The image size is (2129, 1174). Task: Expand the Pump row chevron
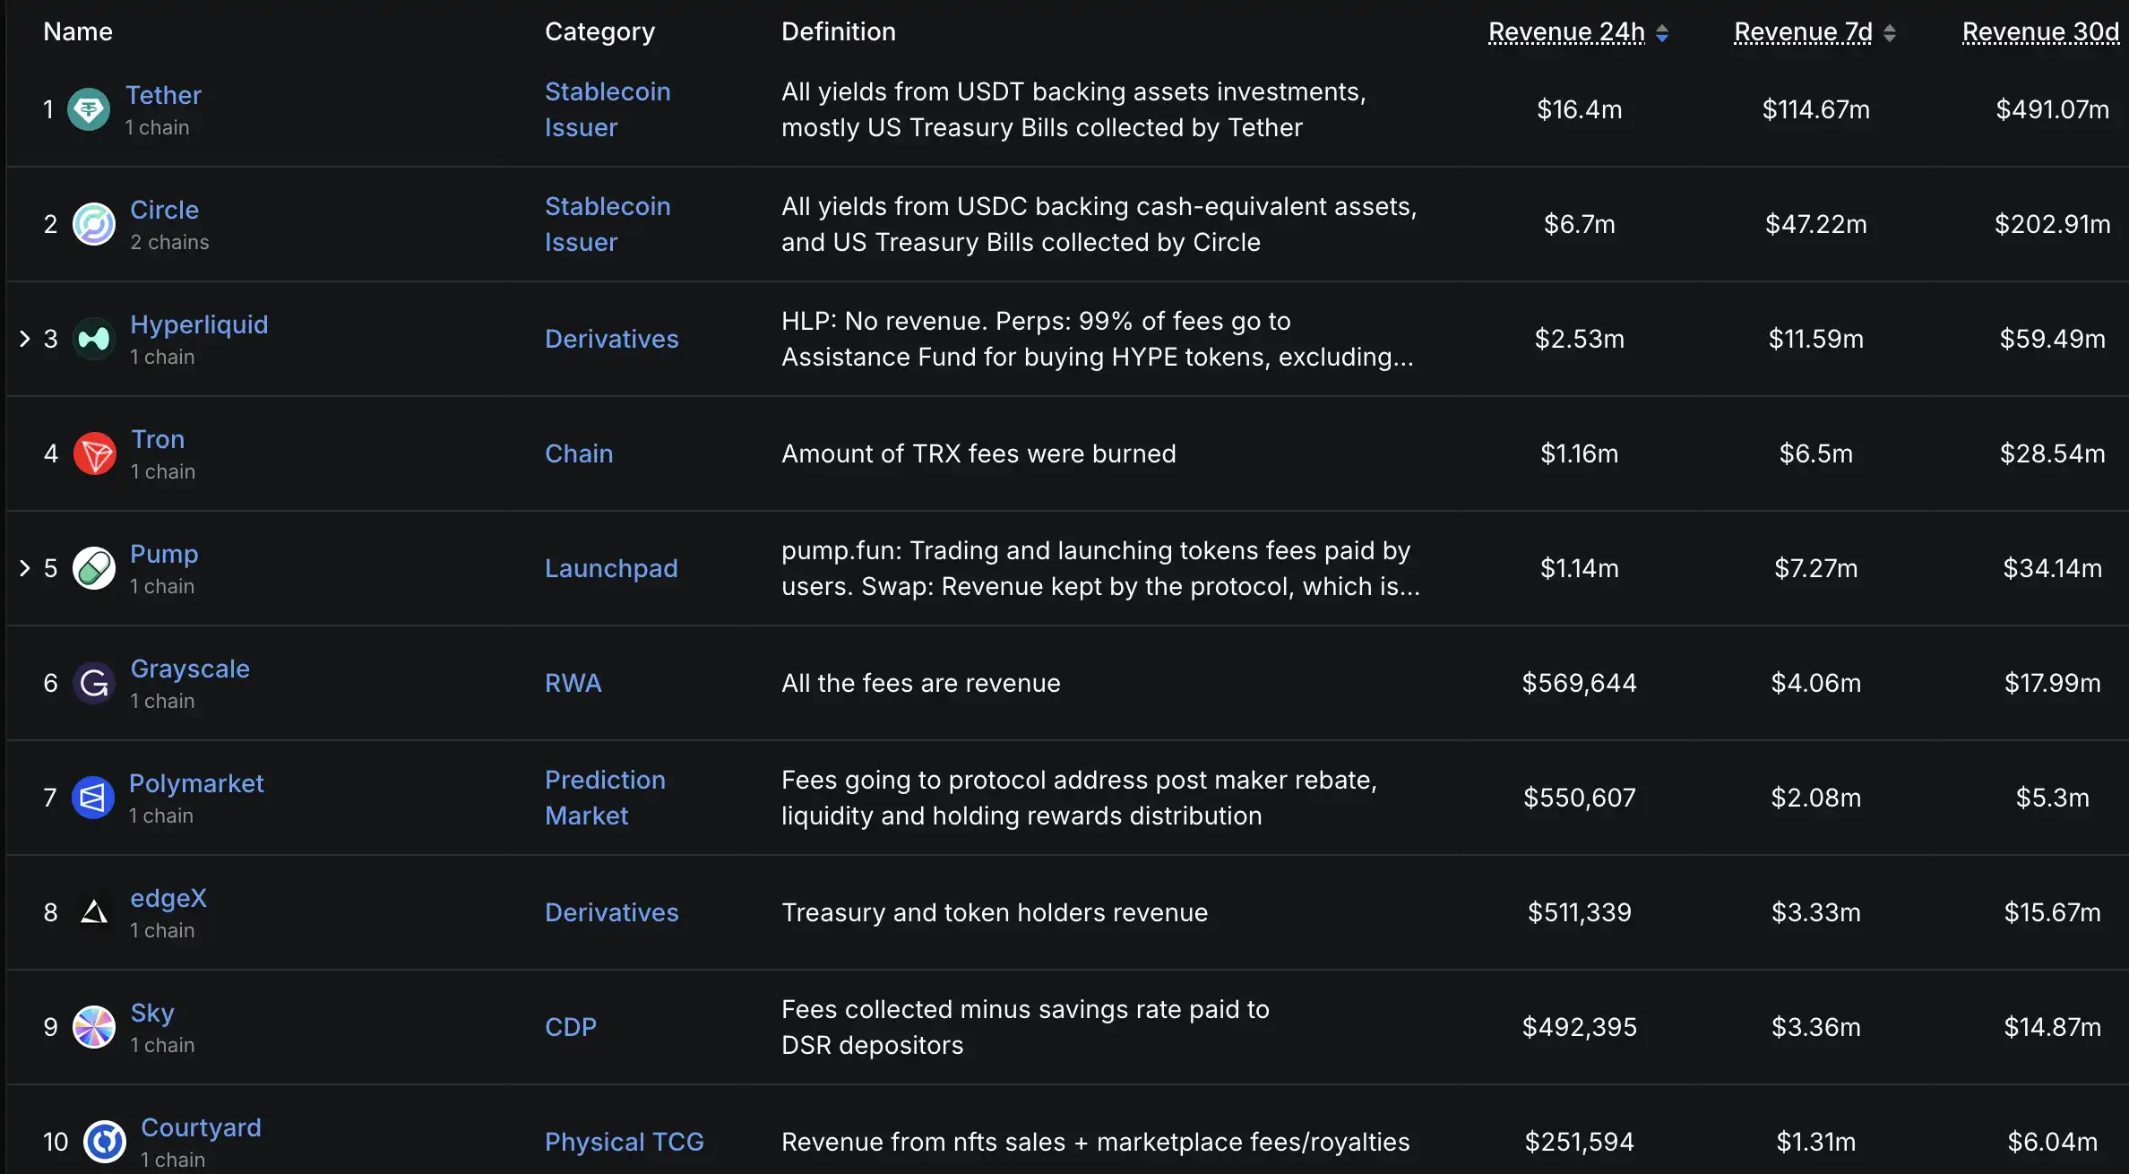pyautogui.click(x=25, y=568)
